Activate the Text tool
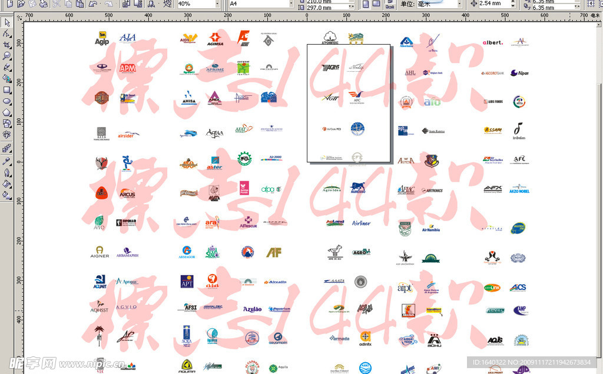 pyautogui.click(x=7, y=135)
